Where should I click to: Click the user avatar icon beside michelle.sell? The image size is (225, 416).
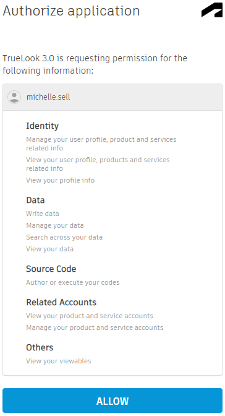14,97
